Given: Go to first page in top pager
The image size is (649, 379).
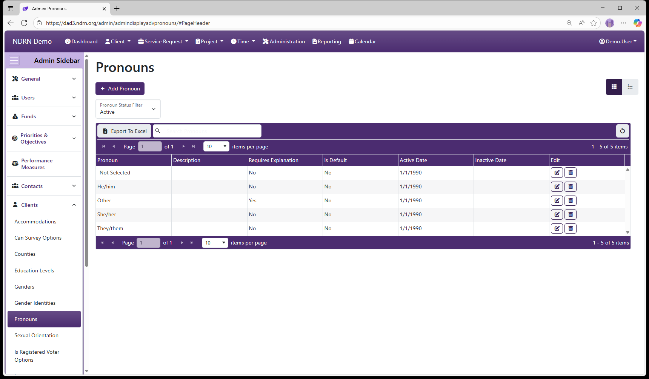Looking at the screenshot, I should click(x=103, y=147).
